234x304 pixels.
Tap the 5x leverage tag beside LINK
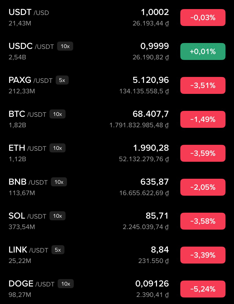[x=58, y=250]
